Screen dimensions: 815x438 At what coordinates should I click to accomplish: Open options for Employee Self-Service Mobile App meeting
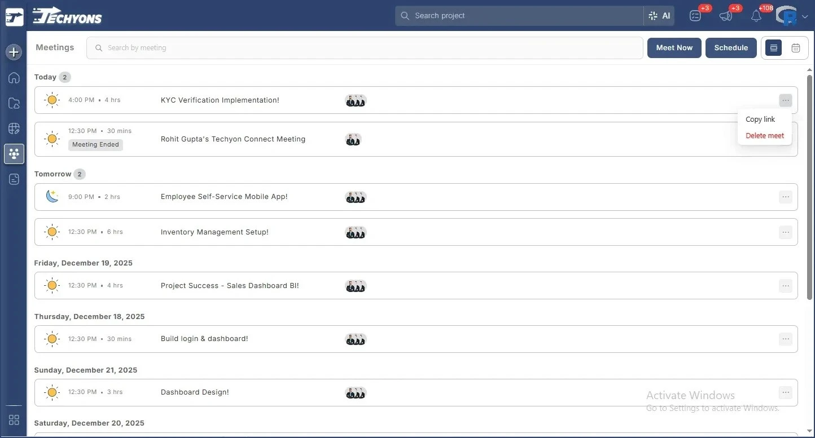(x=786, y=197)
